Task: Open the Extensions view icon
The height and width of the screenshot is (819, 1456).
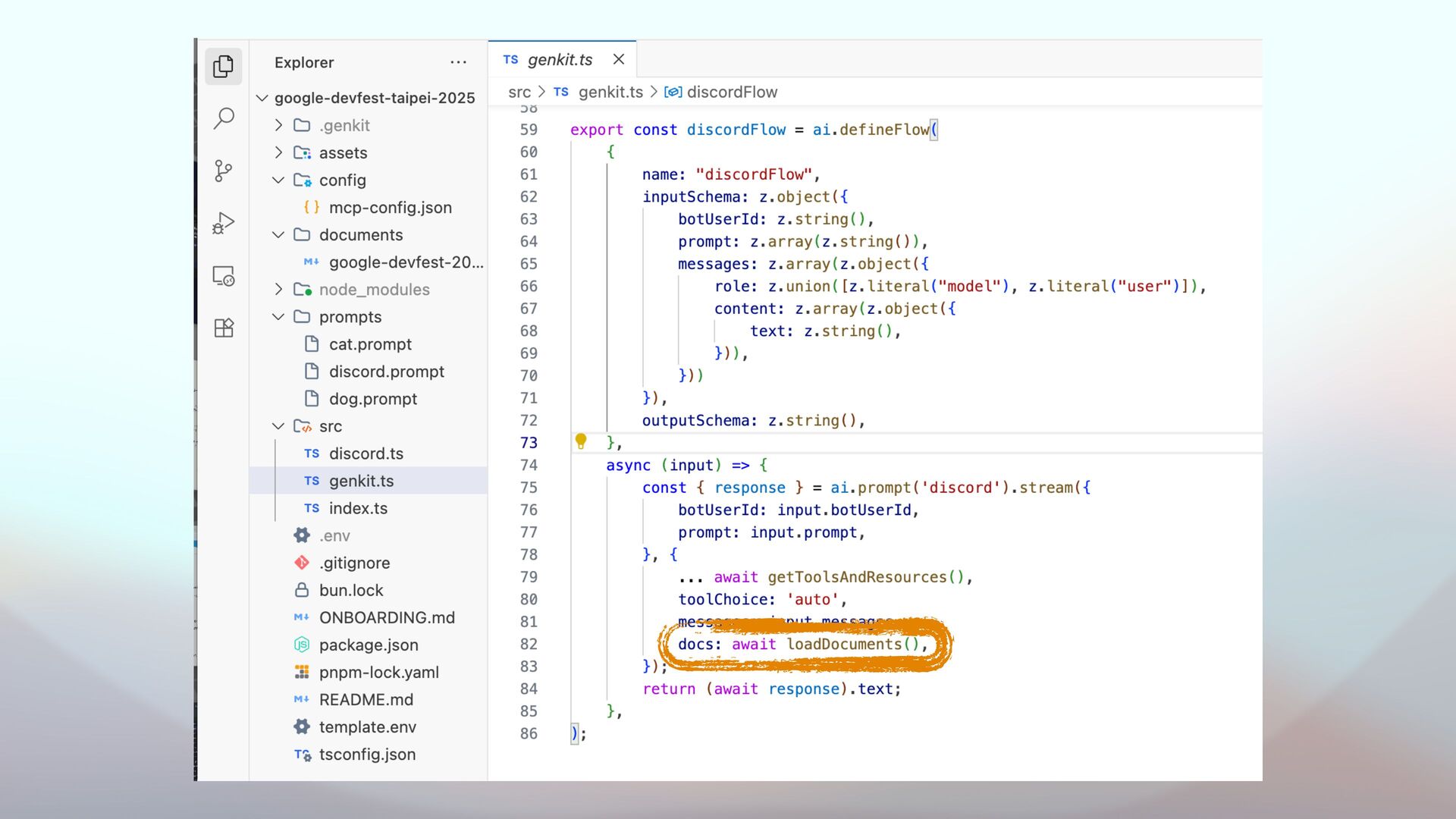Action: coord(223,328)
